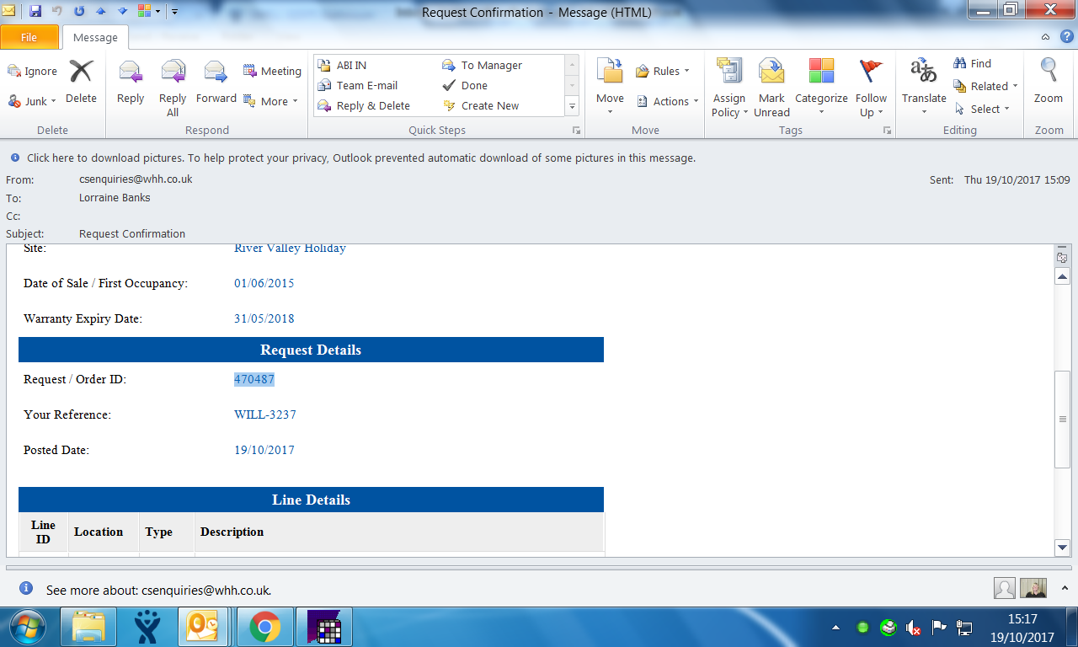Screen dimensions: 1078x647
Task: Mark the message as Unread
Action: point(771,88)
